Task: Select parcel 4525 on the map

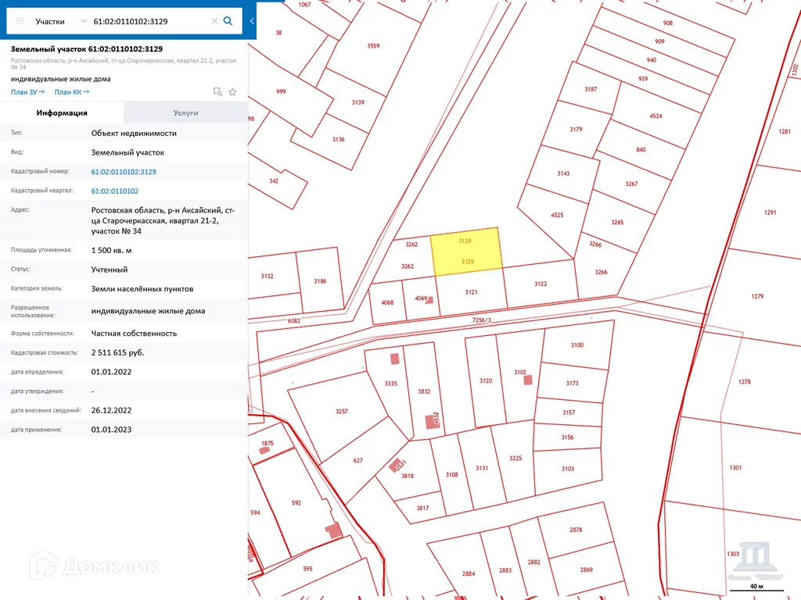Action: pos(557,216)
